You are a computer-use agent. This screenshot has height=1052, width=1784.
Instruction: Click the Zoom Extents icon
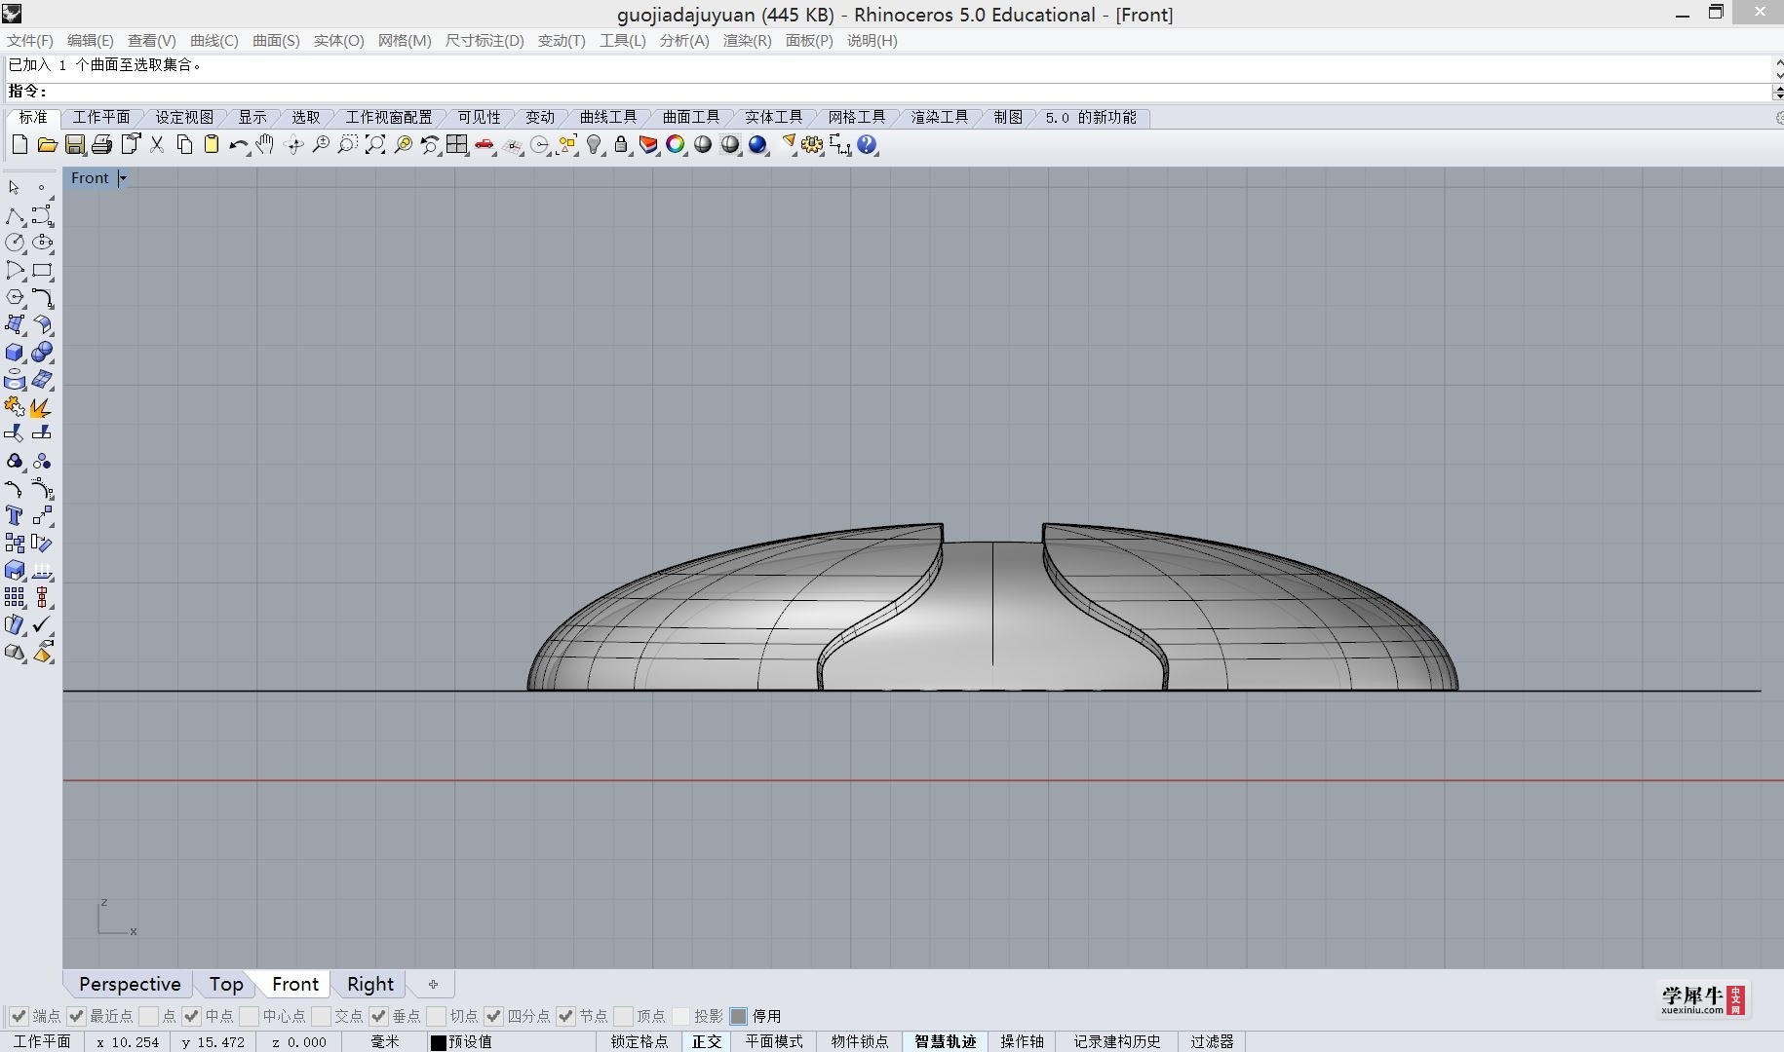[375, 145]
